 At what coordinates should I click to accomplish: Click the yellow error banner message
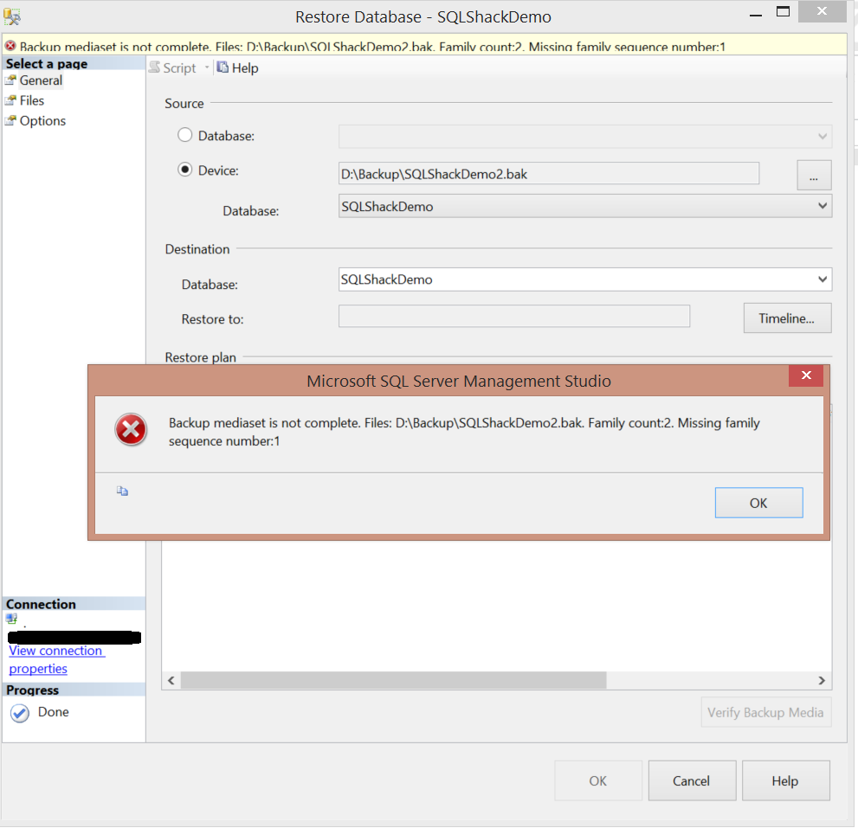[372, 47]
